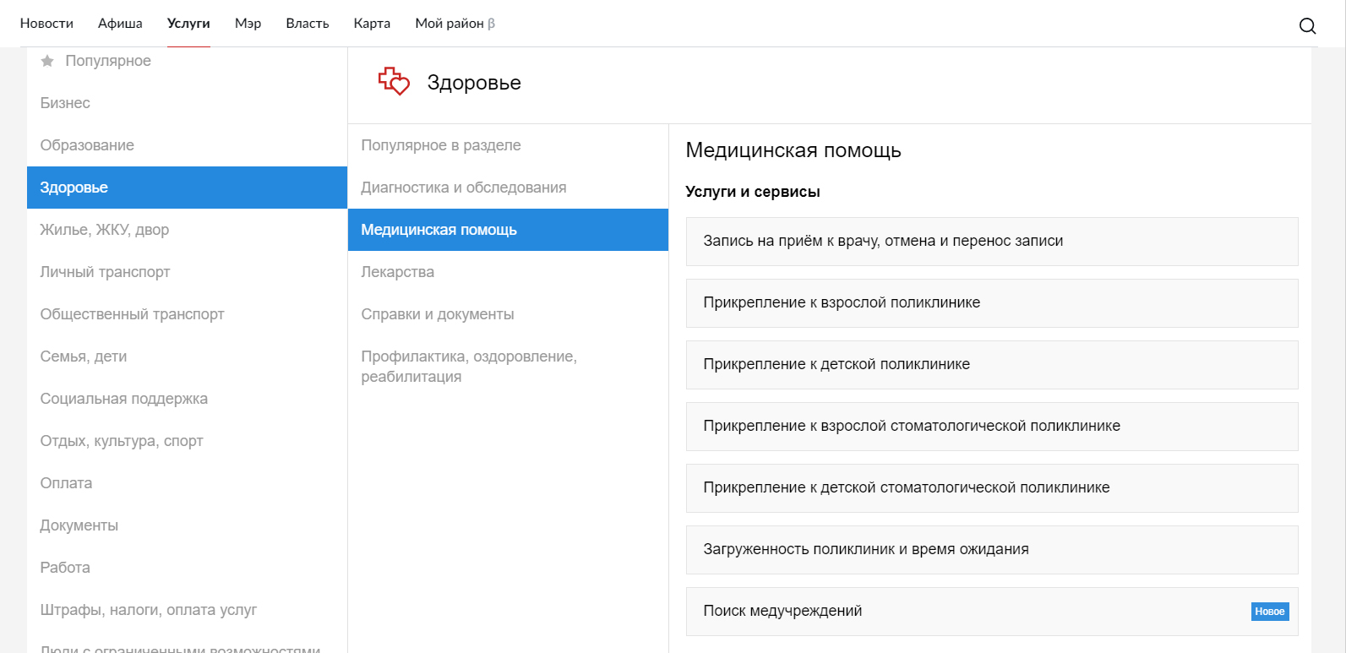Viewport: 1346px width, 653px height.
Task: Click the star icon beside Популярное
Action: pos(47,61)
